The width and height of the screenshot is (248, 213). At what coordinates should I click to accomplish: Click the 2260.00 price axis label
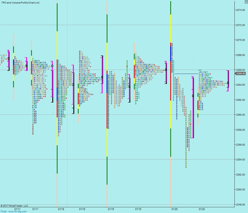pos(241,115)
